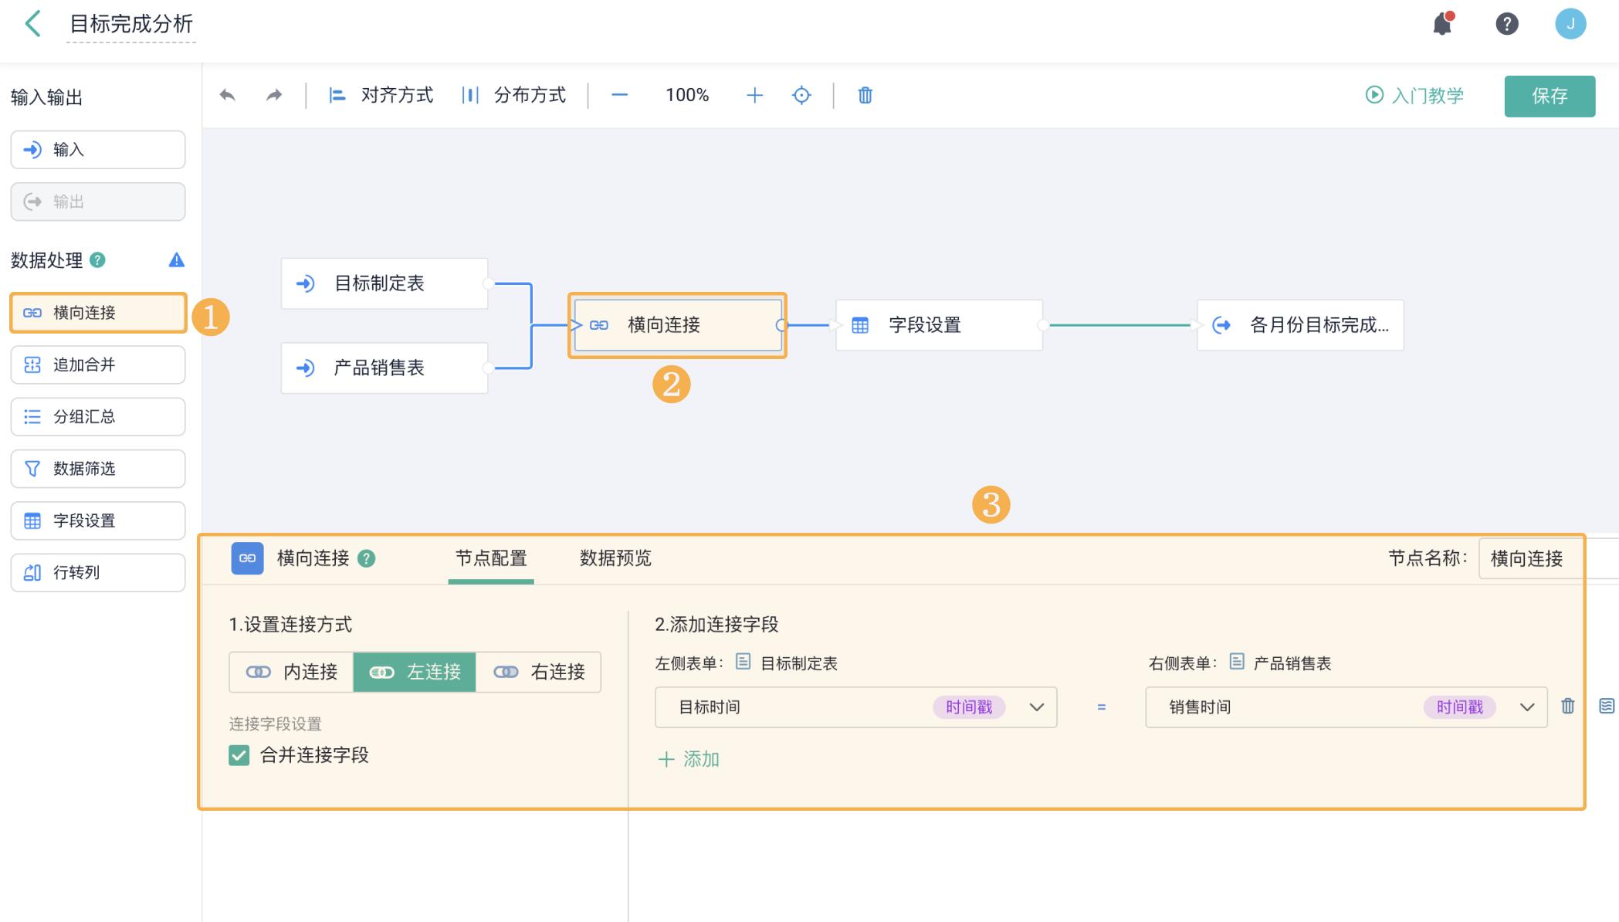Image resolution: width=1619 pixels, height=922 pixels.
Task: Switch join mode to 内连接
Action: [291, 672]
